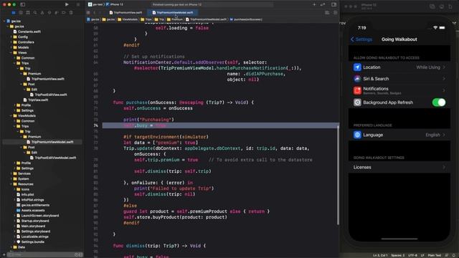This screenshot has height=258, width=459.
Task: Click the Finished running activity status field
Action: 212,4
